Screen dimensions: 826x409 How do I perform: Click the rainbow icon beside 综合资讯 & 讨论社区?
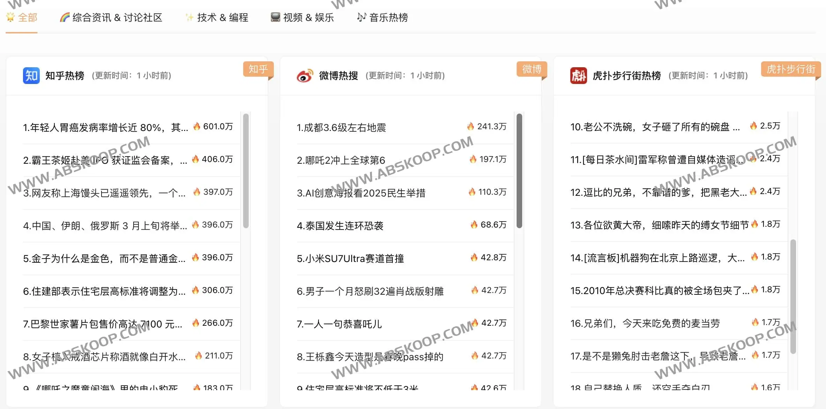(64, 17)
